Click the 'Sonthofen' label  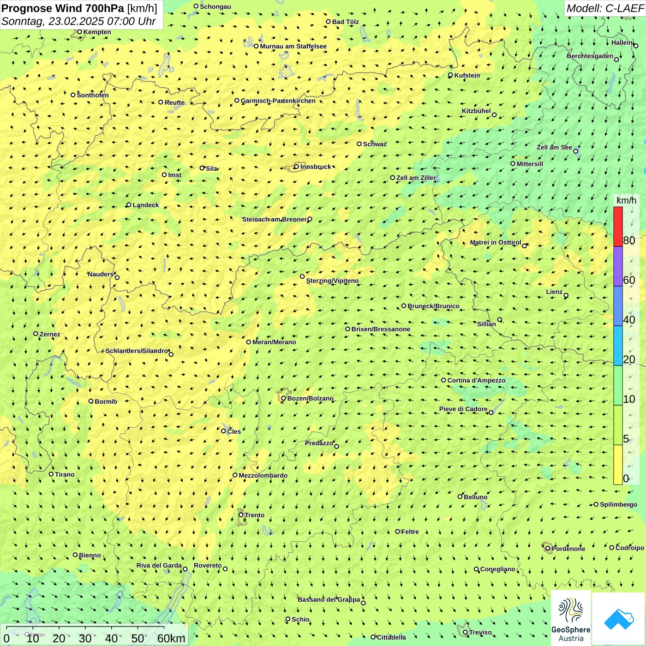point(93,95)
